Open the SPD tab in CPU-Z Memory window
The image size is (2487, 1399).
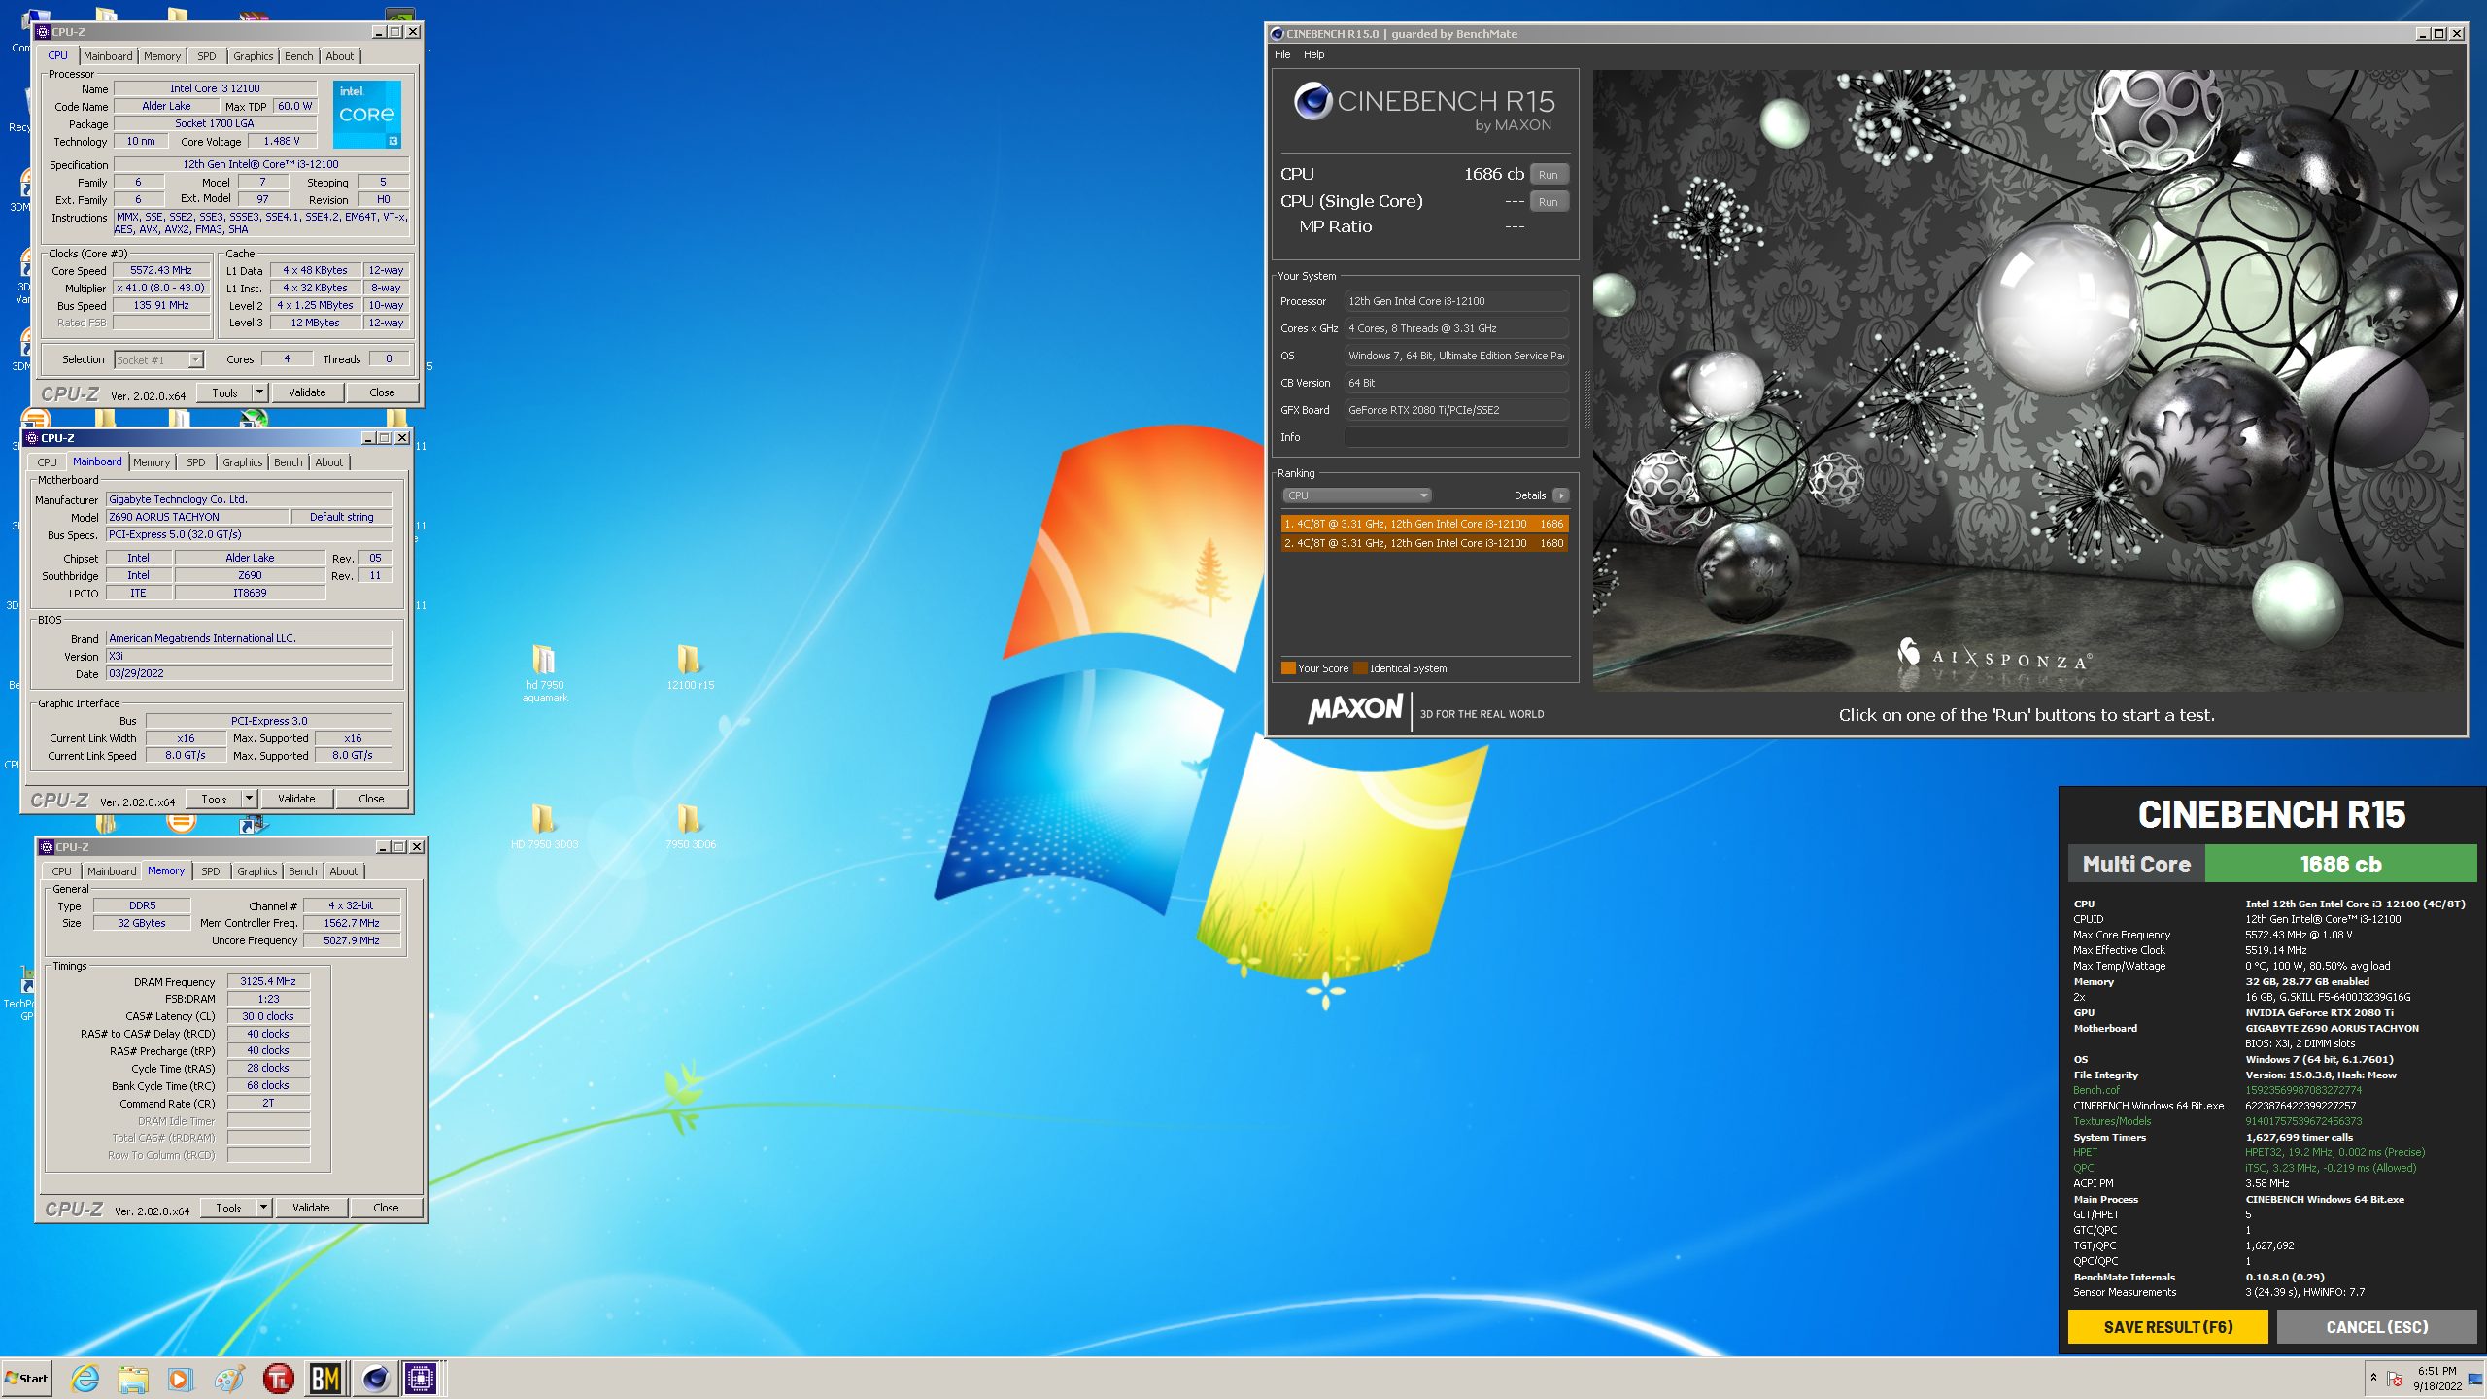[x=211, y=871]
